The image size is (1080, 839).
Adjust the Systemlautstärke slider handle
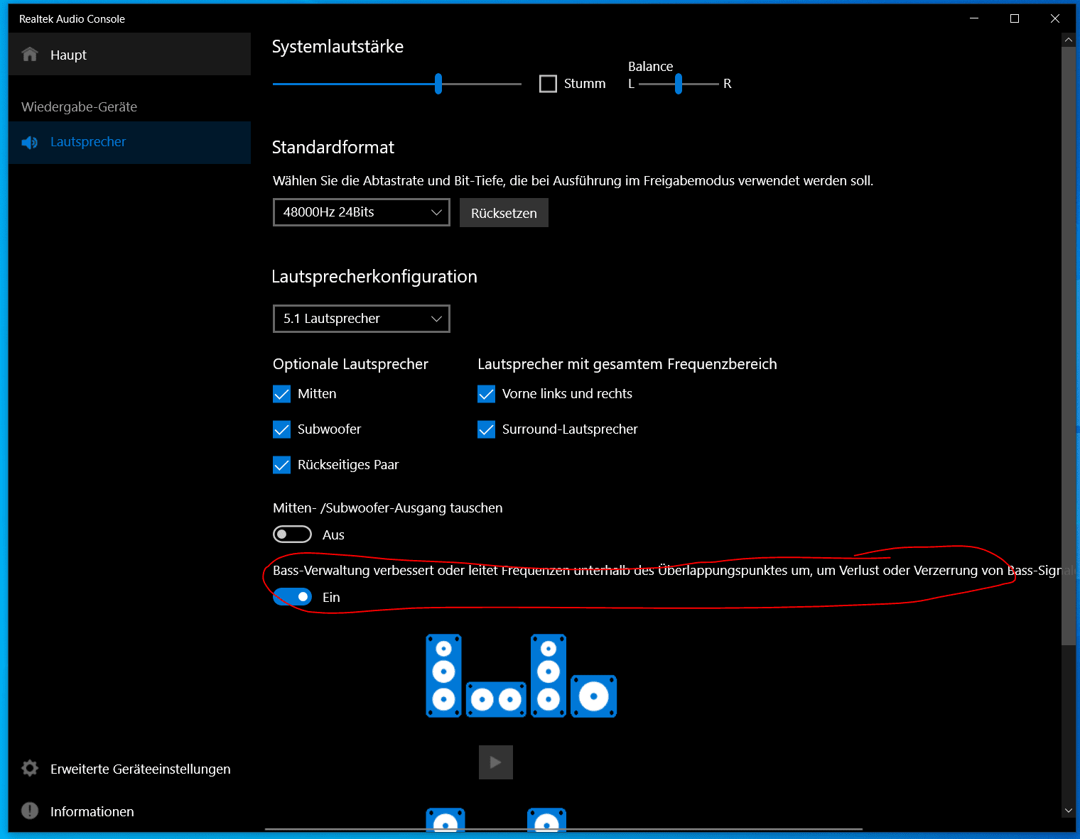(x=438, y=84)
